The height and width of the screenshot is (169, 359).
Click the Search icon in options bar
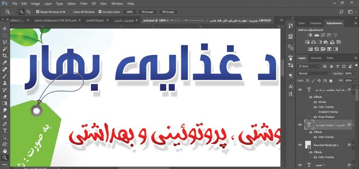pos(341,12)
